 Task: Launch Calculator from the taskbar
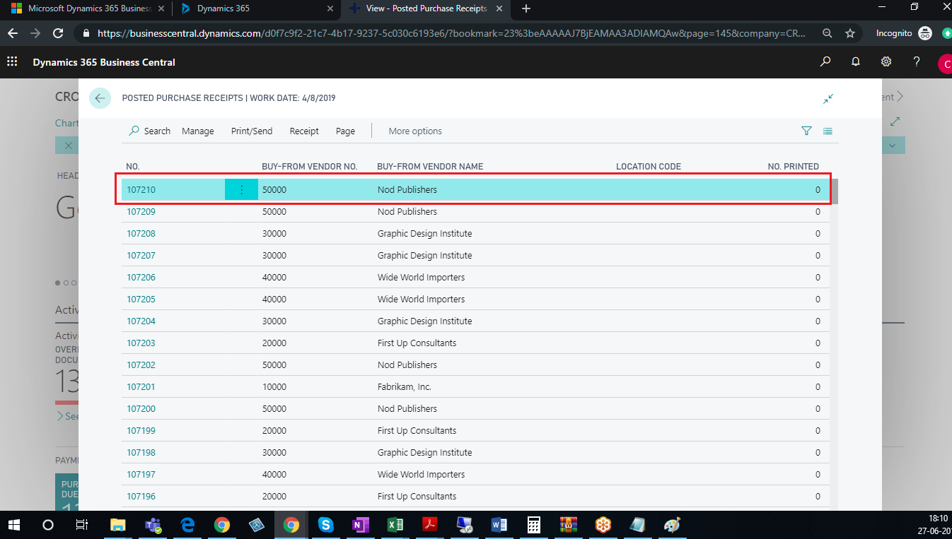click(x=533, y=525)
